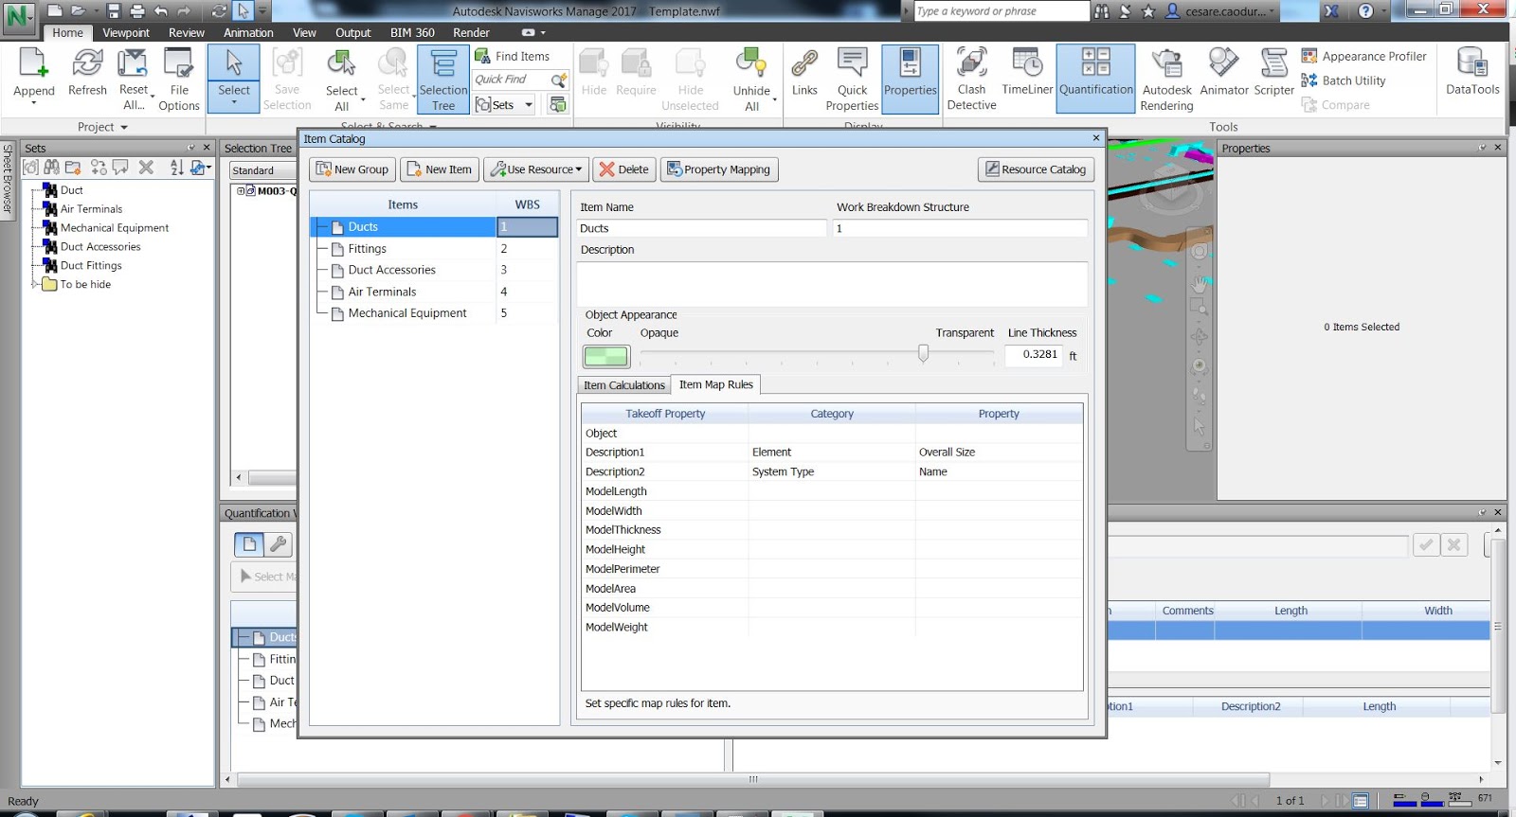Open Autodesk Rendering
This screenshot has width=1516, height=817.
[1166, 80]
